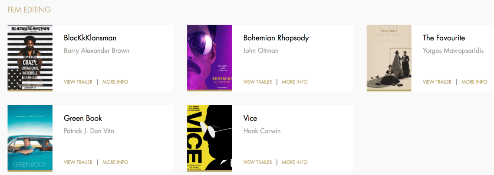Click nominee name Hank Corwin

262,131
